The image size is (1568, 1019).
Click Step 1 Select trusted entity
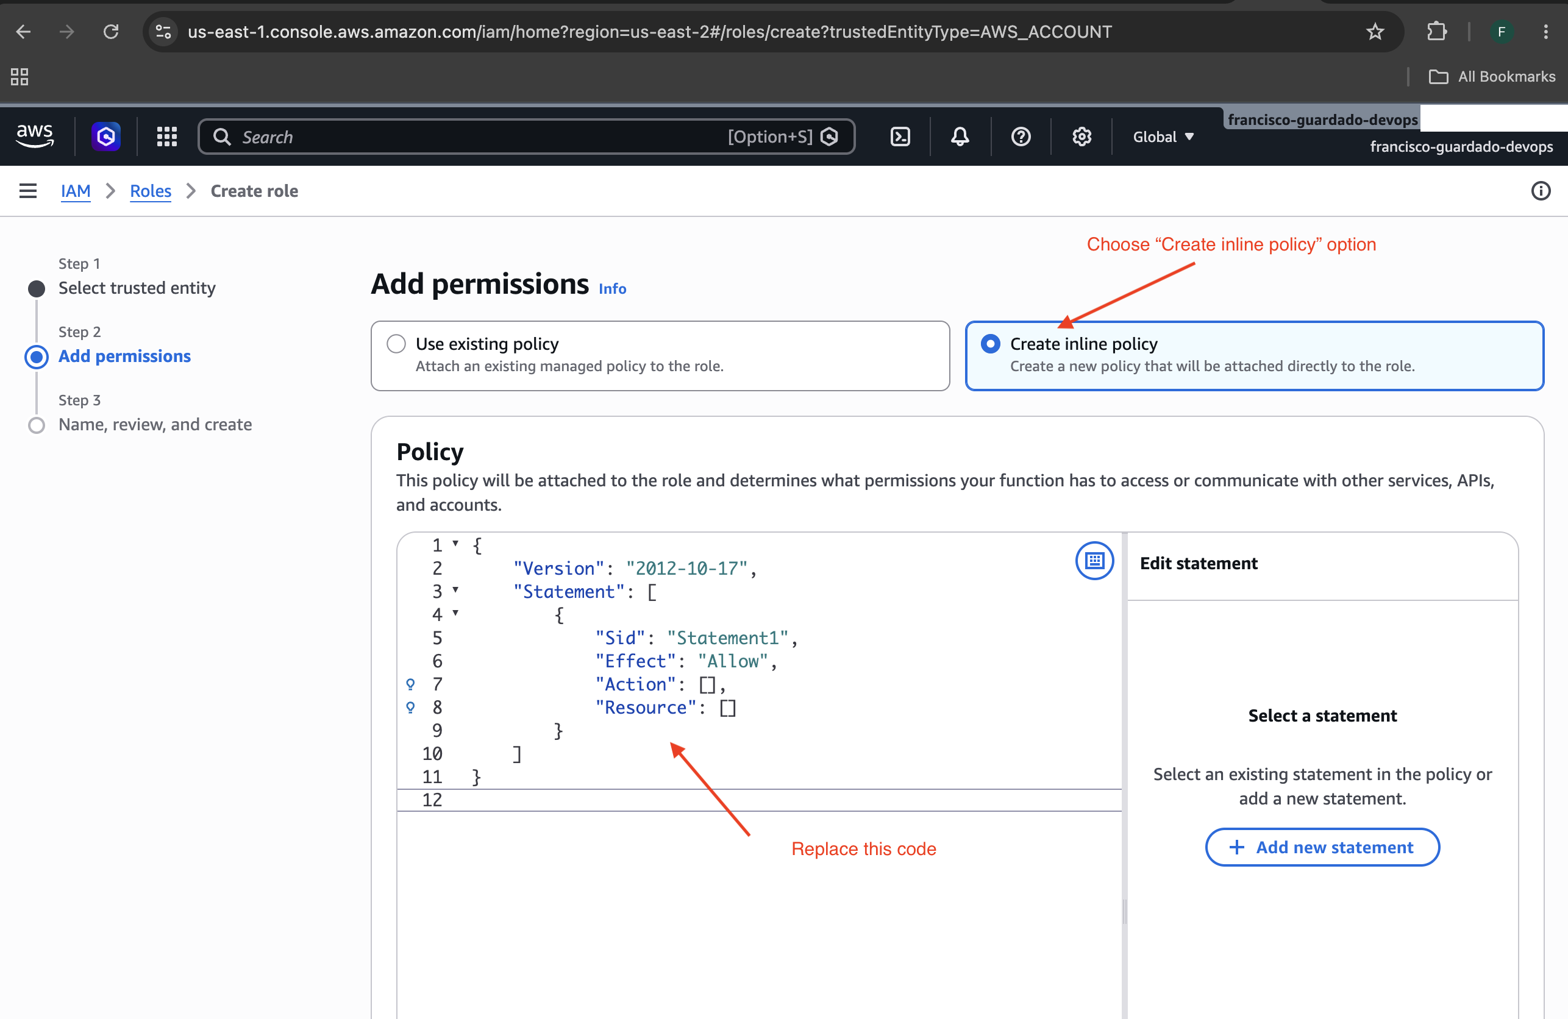pos(137,288)
